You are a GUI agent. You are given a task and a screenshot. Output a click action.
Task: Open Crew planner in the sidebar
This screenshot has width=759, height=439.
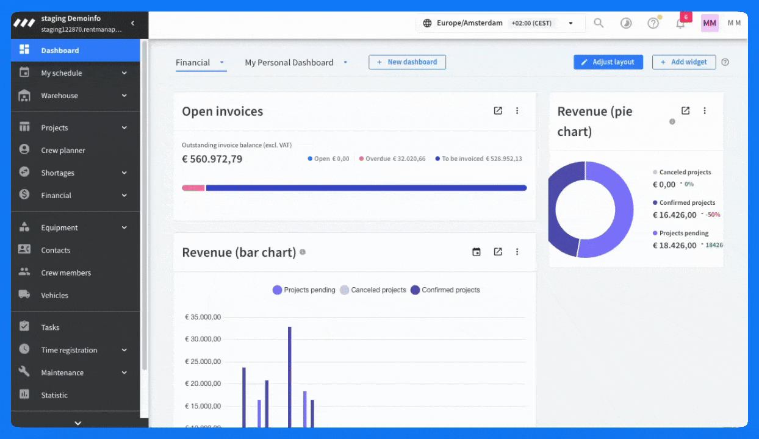(63, 151)
